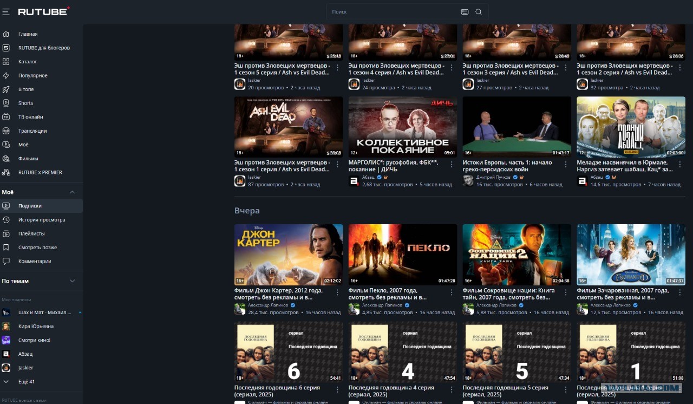Open the hamburger menu icon

coord(6,11)
